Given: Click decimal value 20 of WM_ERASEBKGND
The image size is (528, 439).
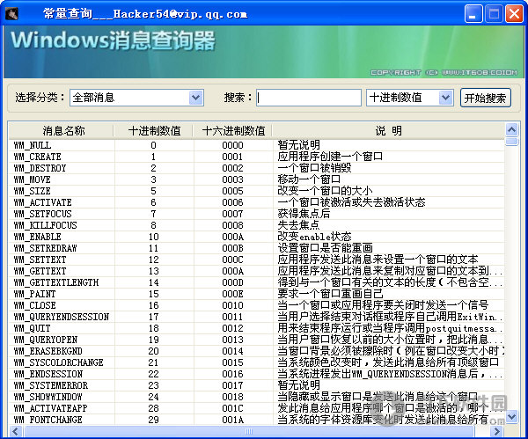Looking at the screenshot, I should pyautogui.click(x=153, y=351).
